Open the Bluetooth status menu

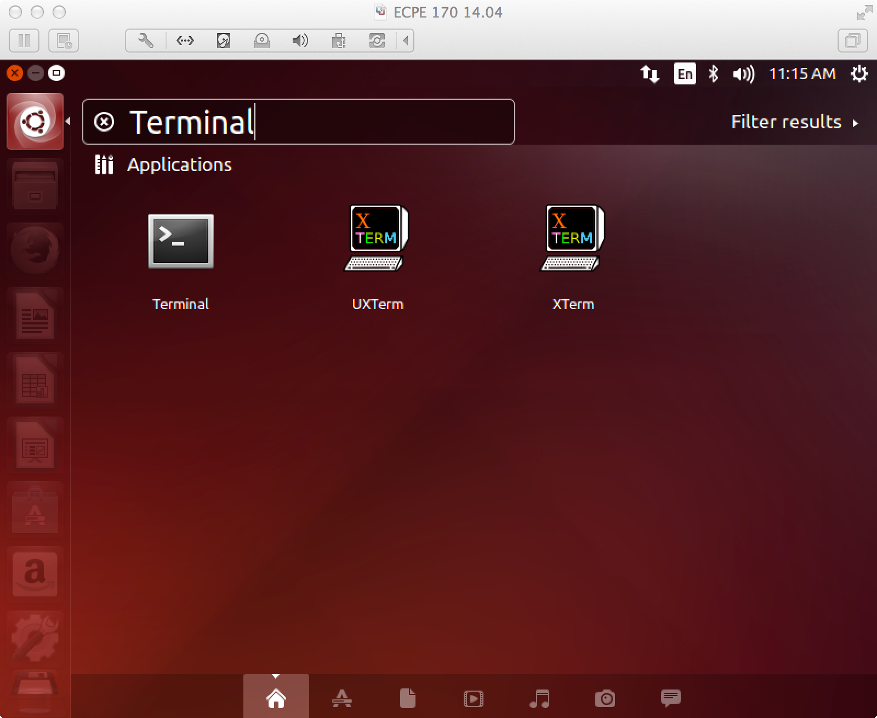click(x=714, y=73)
